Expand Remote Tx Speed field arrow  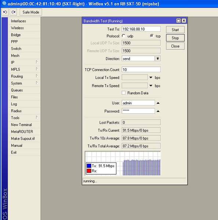coord(151,85)
